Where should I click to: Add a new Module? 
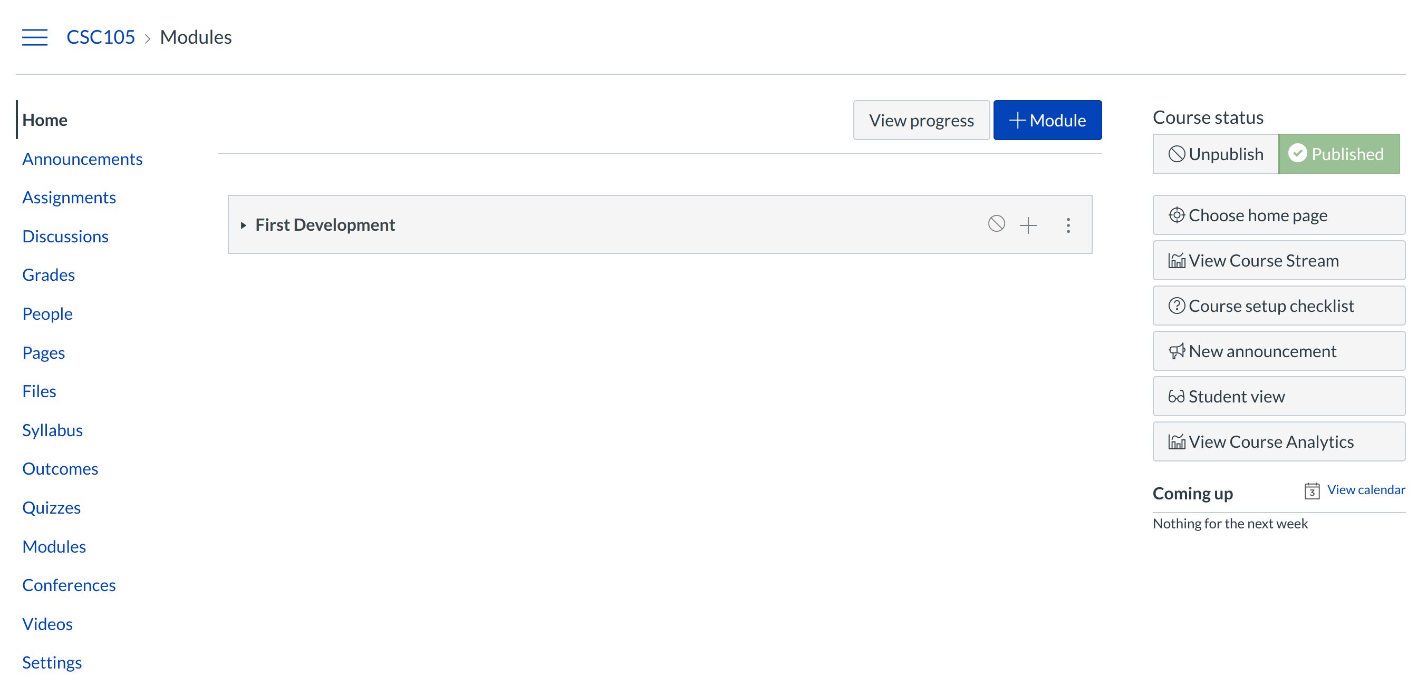point(1047,120)
